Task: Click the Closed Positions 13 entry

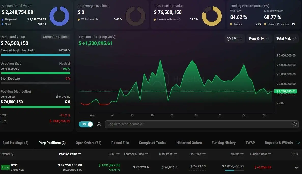Action: click(x=279, y=24)
